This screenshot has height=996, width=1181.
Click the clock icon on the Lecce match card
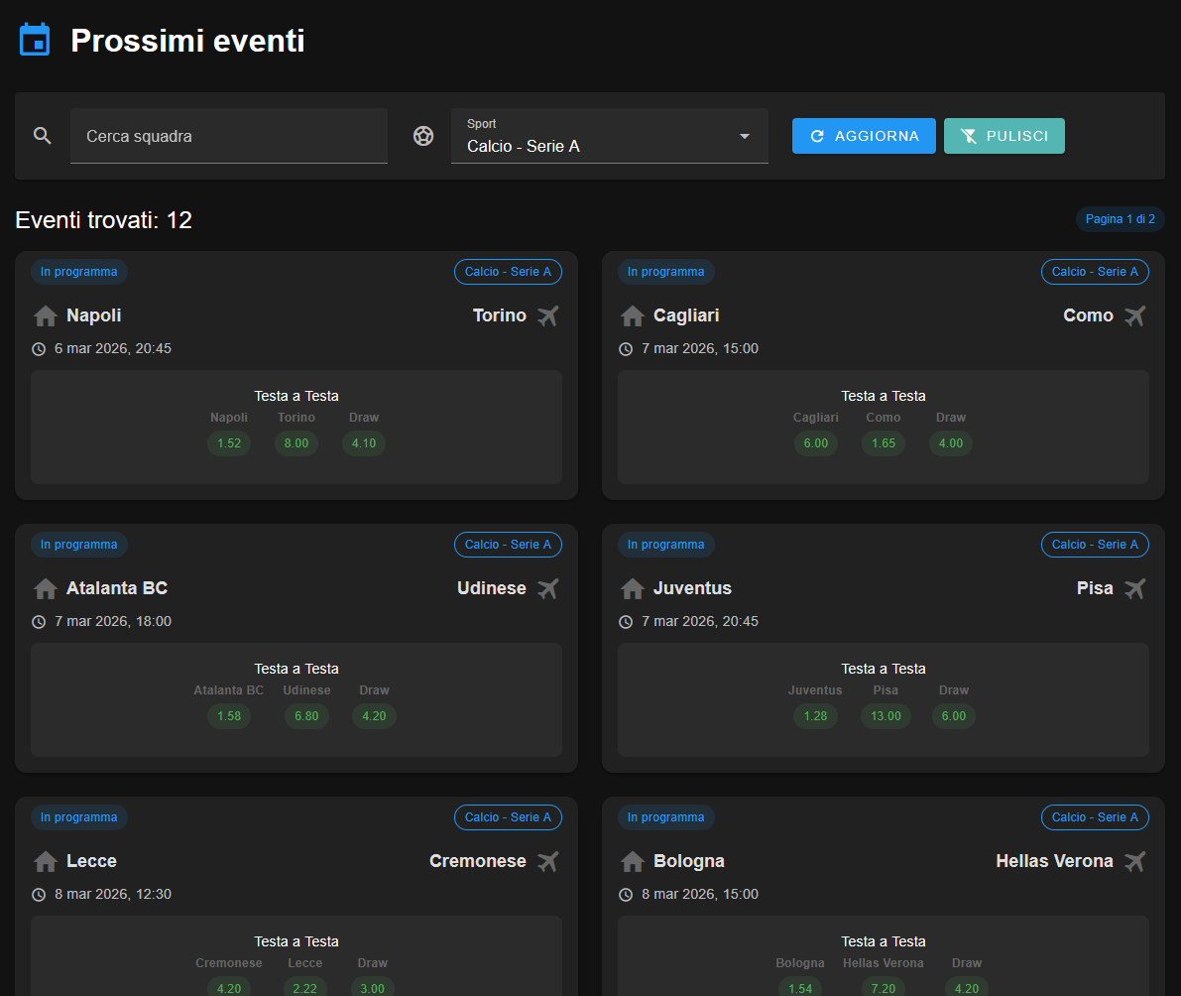38,894
